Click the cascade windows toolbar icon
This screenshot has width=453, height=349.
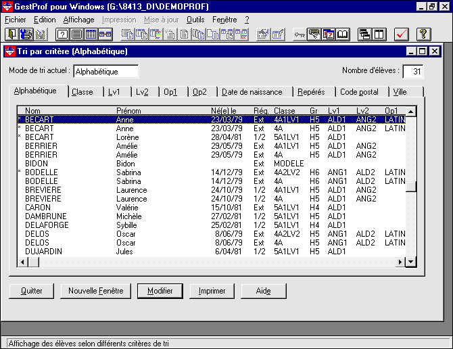coord(365,34)
